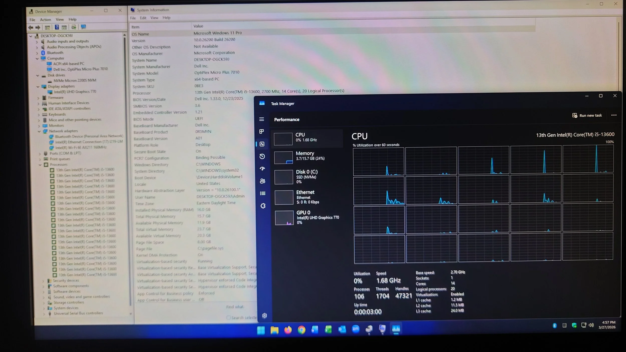Screen dimensions: 626x352
Task: Select the Disk 0 (C:) performance entry
Action: 307,177
